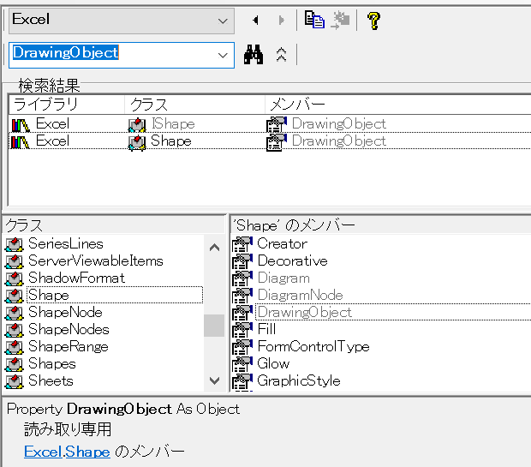Select ShapeNodes in the class list
The image size is (531, 467).
(x=69, y=329)
